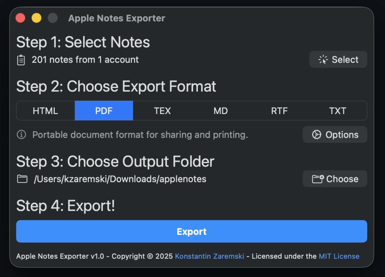Viewport: 385px width, 277px height.
Task: Switch to HTML export format
Action: coord(45,111)
